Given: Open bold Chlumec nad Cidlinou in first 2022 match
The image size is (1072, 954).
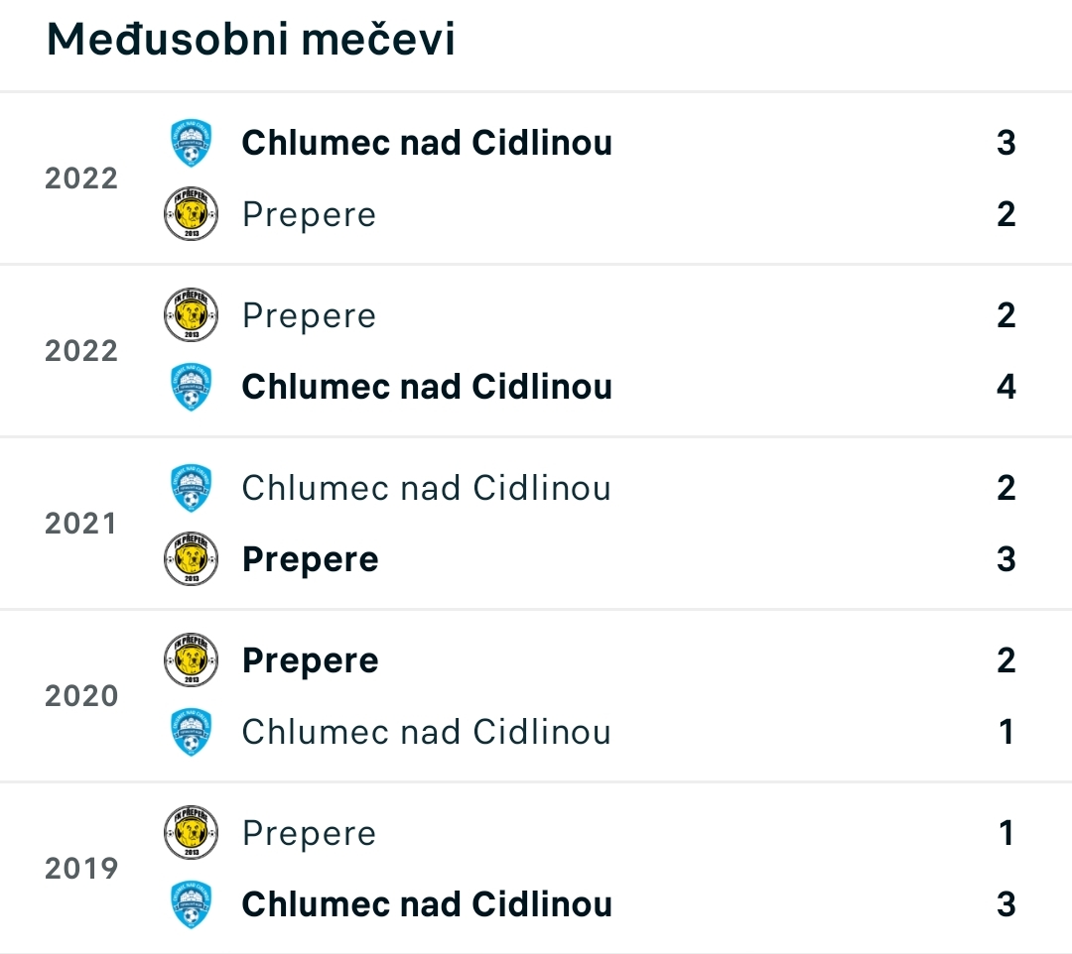Looking at the screenshot, I should tap(427, 143).
